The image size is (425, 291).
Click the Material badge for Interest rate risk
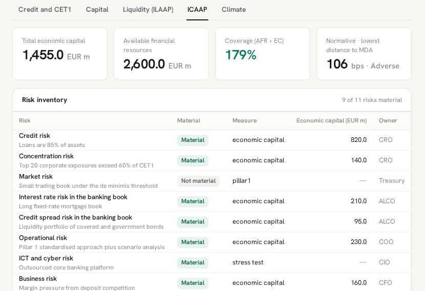point(193,201)
